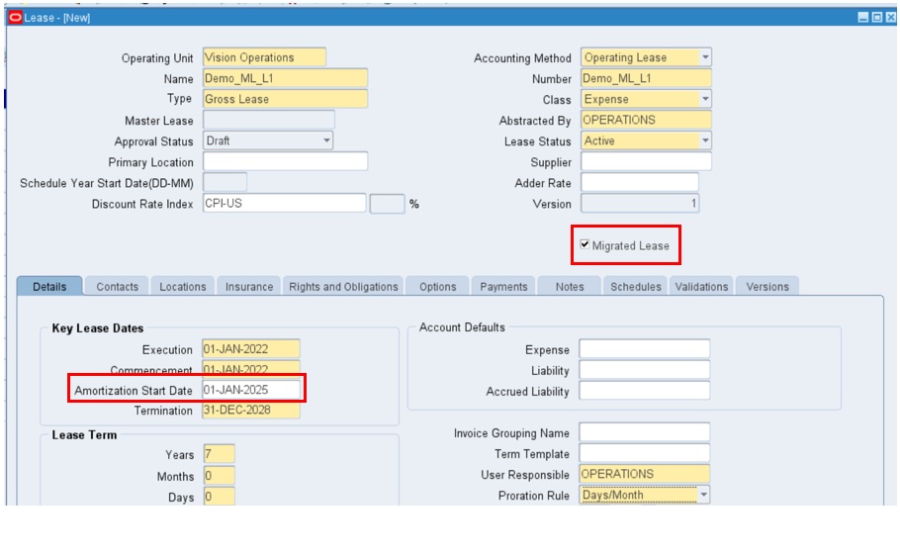Click the Invoice Grouping Name field
Viewport: 900px width, 556px height.
(x=645, y=432)
